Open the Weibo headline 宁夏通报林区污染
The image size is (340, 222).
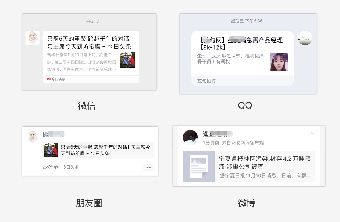coord(265,163)
